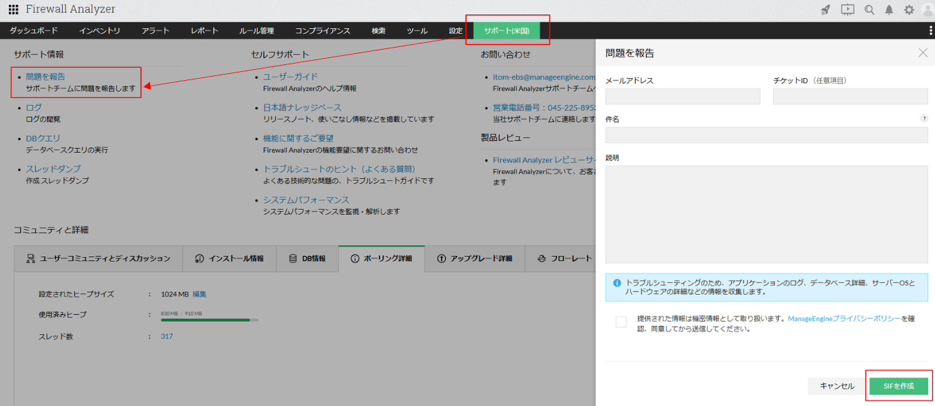Open the vertical three-dot overflow menu
Image resolution: width=935 pixels, height=406 pixels.
(x=931, y=31)
